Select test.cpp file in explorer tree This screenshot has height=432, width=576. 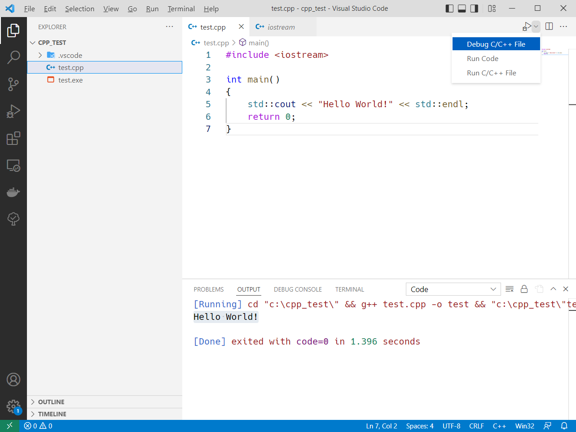pyautogui.click(x=105, y=67)
